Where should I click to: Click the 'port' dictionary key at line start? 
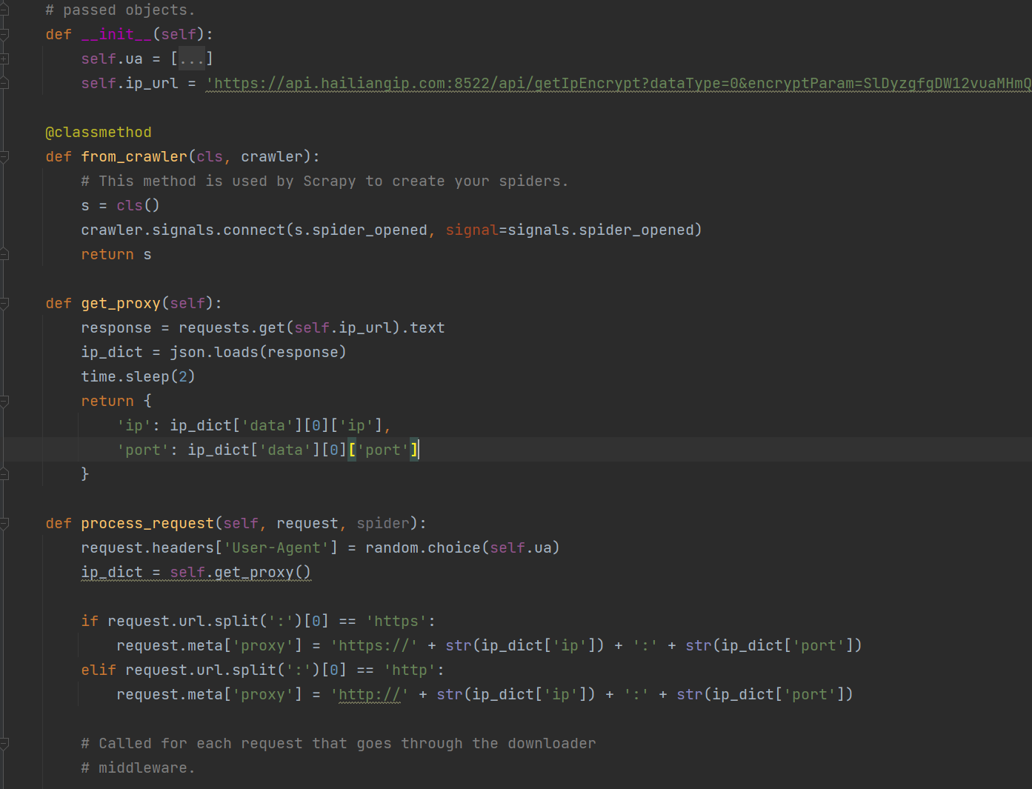[143, 450]
